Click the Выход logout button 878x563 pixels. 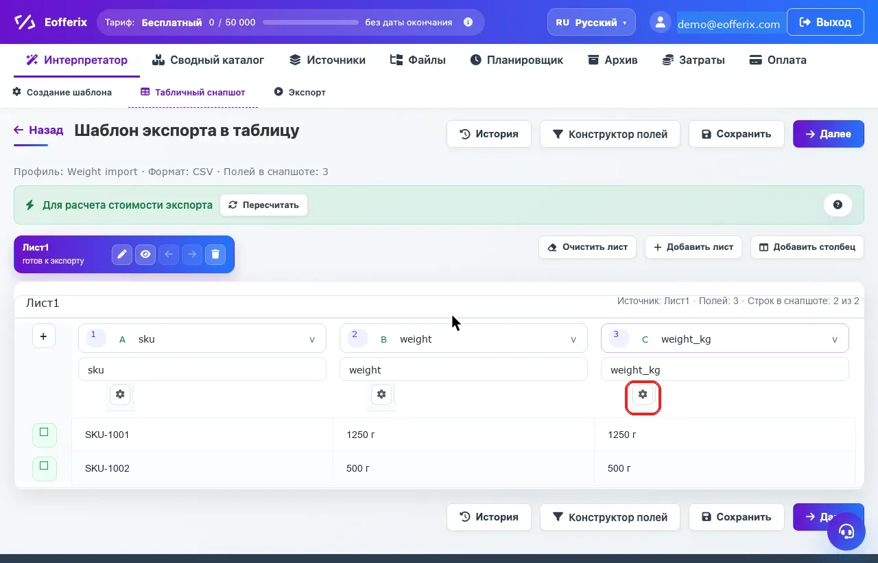pyautogui.click(x=825, y=22)
